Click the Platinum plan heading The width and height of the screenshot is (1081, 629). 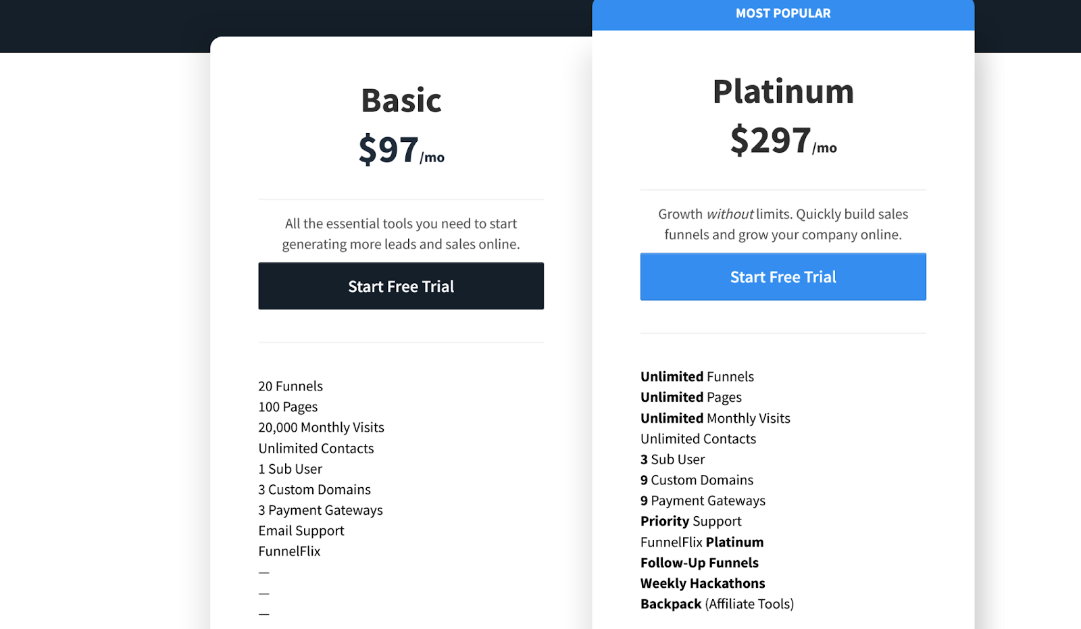(783, 91)
